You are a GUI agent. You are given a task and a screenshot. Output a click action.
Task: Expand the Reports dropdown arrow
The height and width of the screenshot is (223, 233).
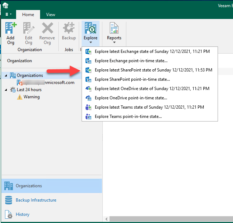tap(114, 43)
